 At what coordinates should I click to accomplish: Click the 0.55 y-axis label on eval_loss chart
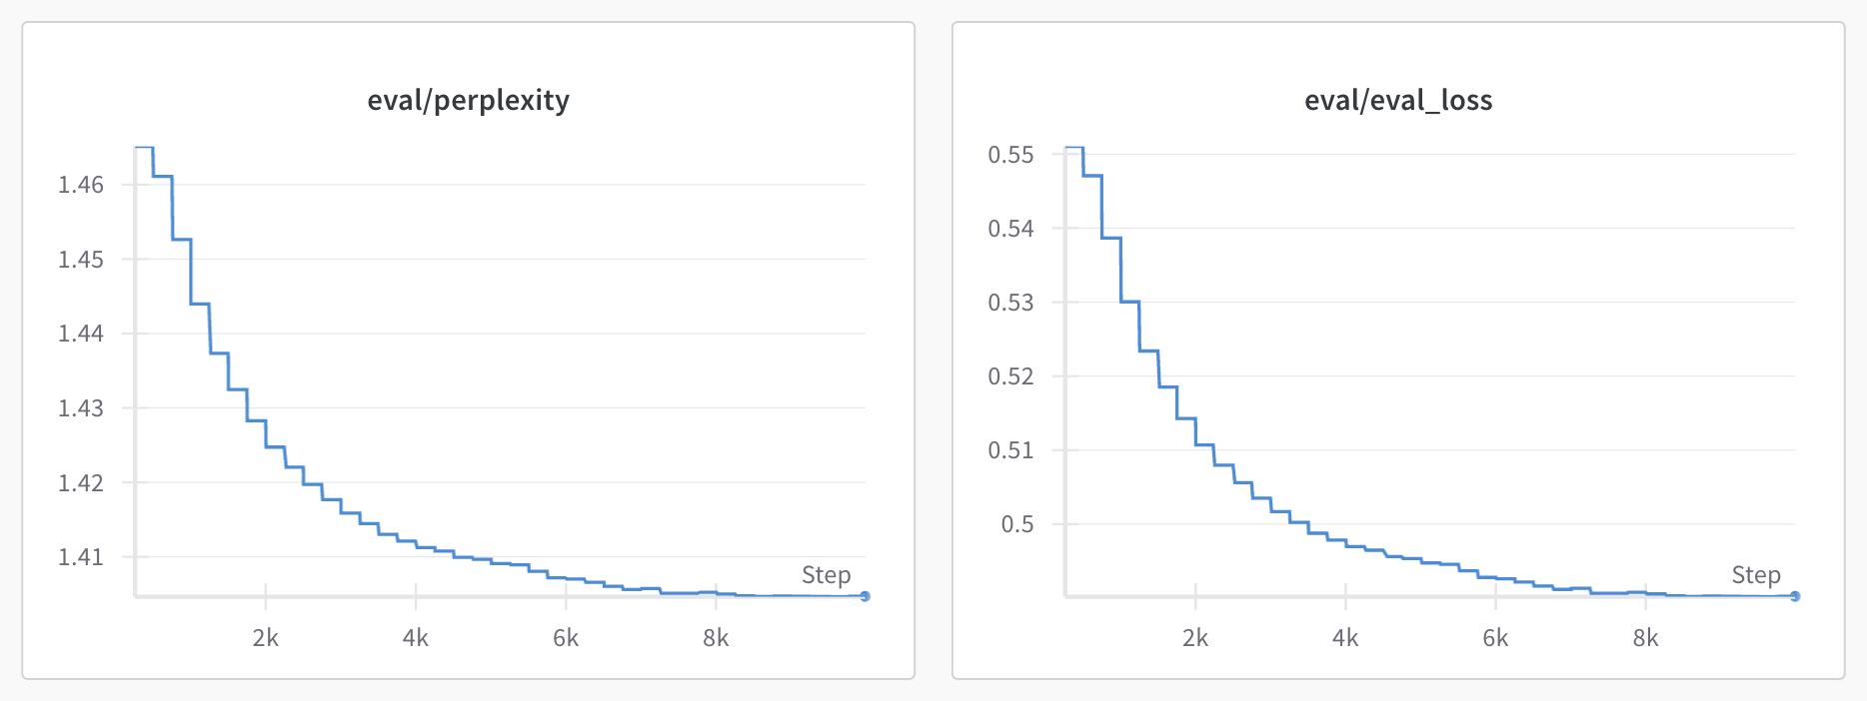1010,155
